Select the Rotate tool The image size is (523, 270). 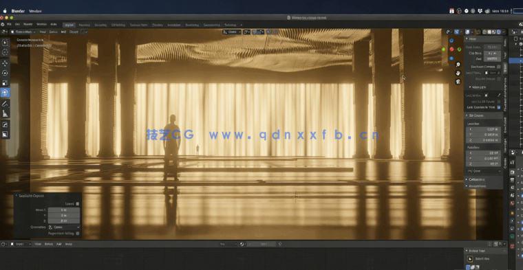tap(5, 73)
